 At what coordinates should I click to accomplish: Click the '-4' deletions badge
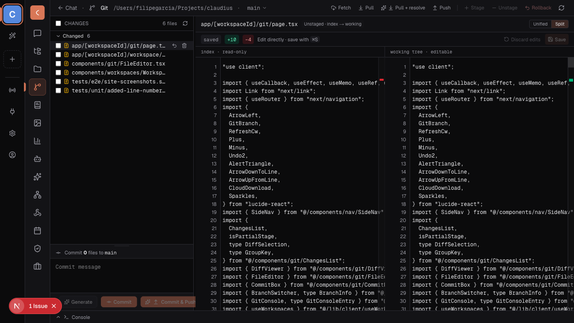click(x=248, y=39)
